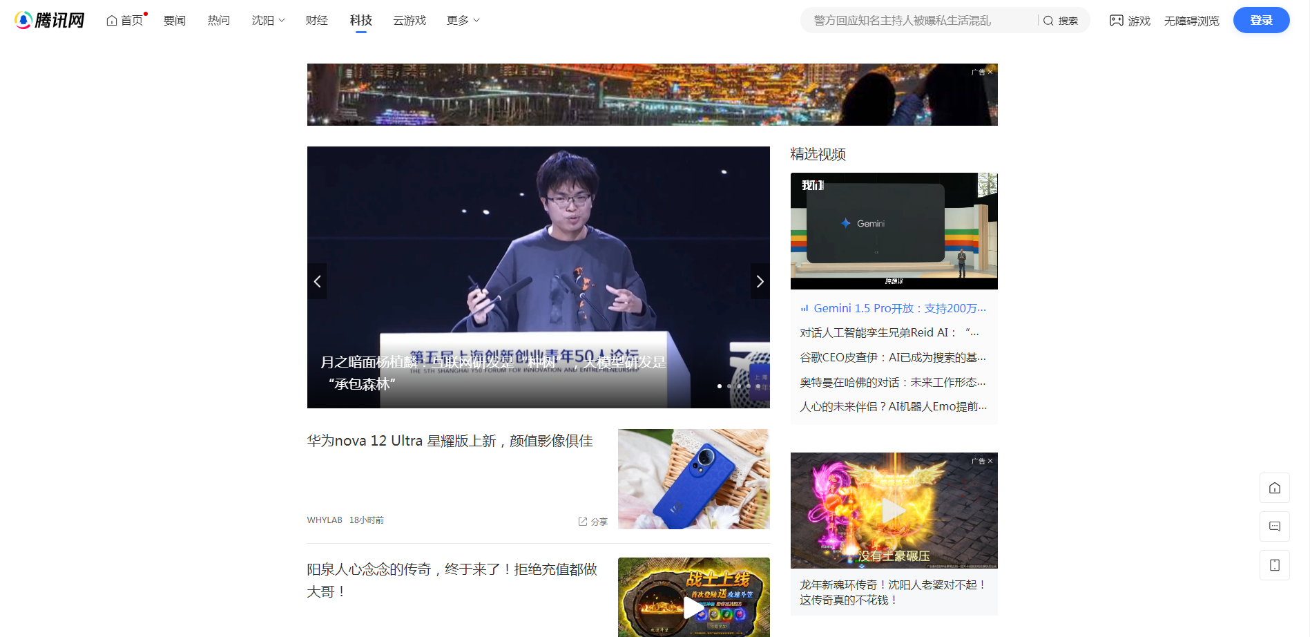
Task: Close the sidebar game ad
Action: click(x=990, y=461)
